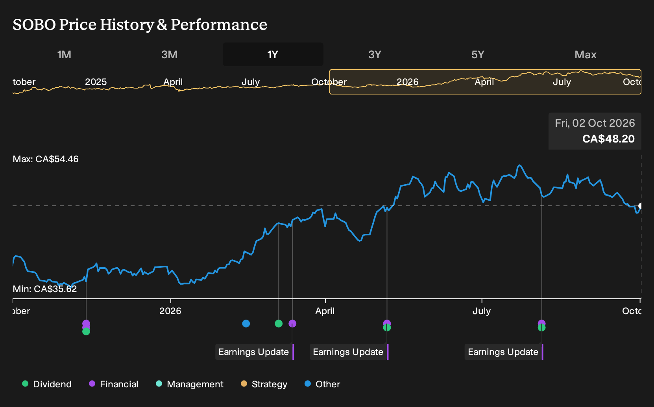Toggle Other events legend item
Viewport: 654px width, 407px height.
coord(322,384)
